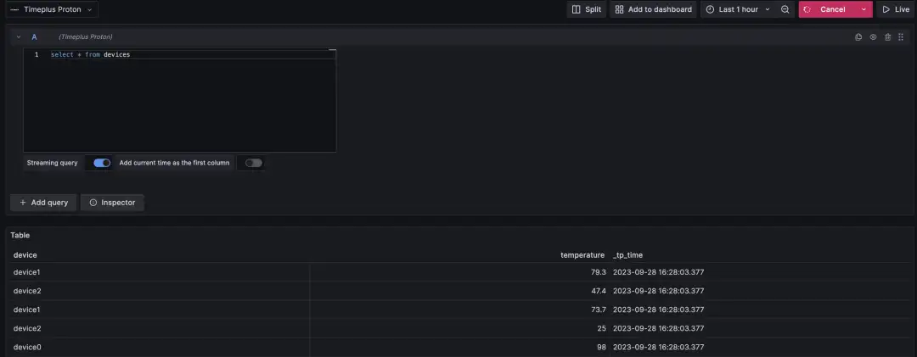Click the zoom out time range icon
This screenshot has height=357, width=917.
tap(785, 9)
